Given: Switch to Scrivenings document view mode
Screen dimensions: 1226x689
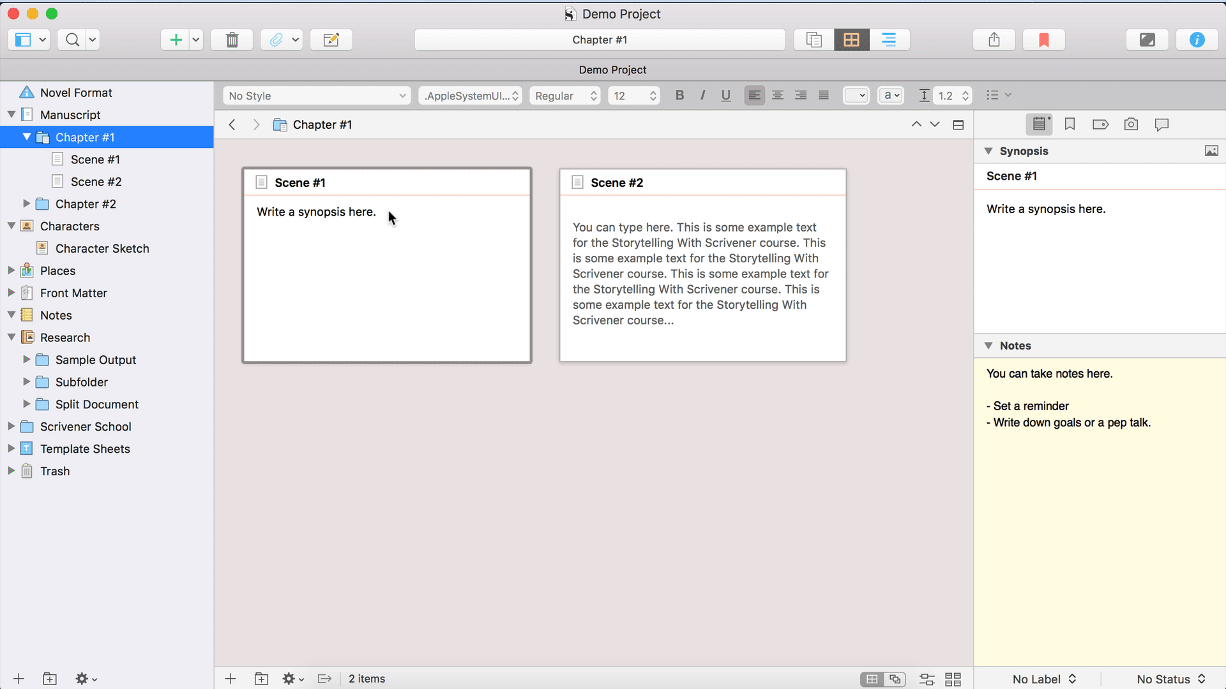Looking at the screenshot, I should (814, 40).
